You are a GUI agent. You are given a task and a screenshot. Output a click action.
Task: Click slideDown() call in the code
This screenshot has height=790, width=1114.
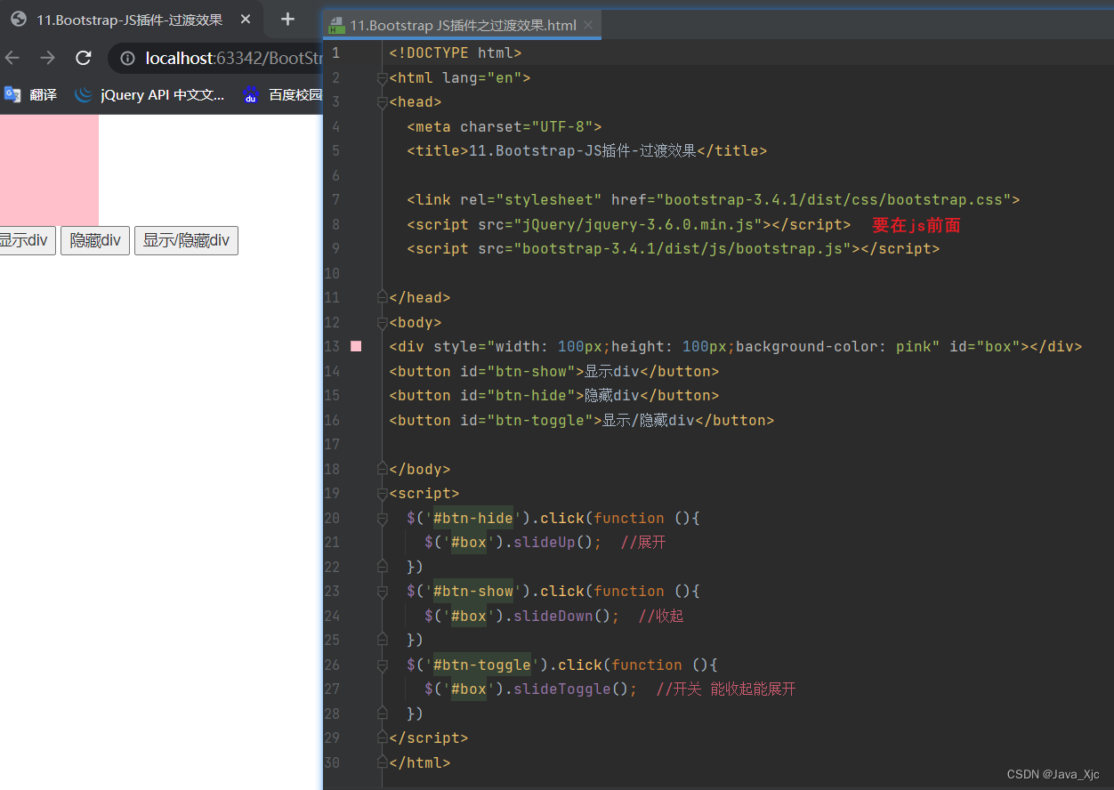click(561, 616)
